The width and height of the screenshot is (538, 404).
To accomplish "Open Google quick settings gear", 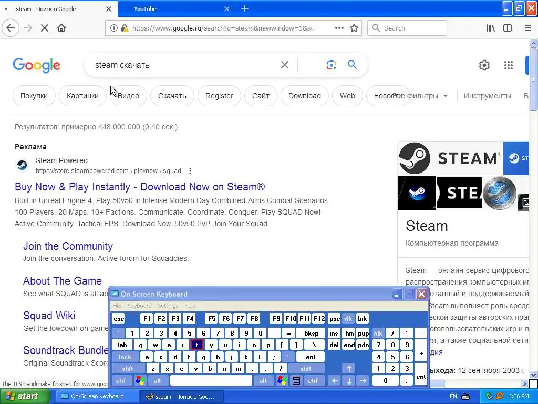I will 484,65.
